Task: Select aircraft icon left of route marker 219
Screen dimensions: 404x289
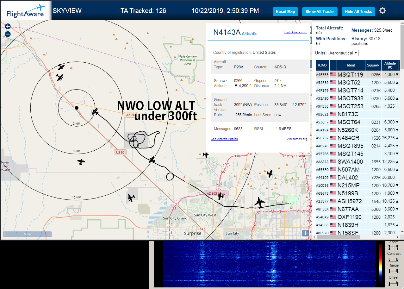Action: coord(270,173)
